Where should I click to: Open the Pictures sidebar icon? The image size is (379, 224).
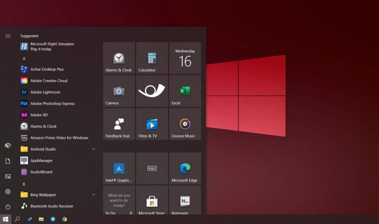click(8, 176)
